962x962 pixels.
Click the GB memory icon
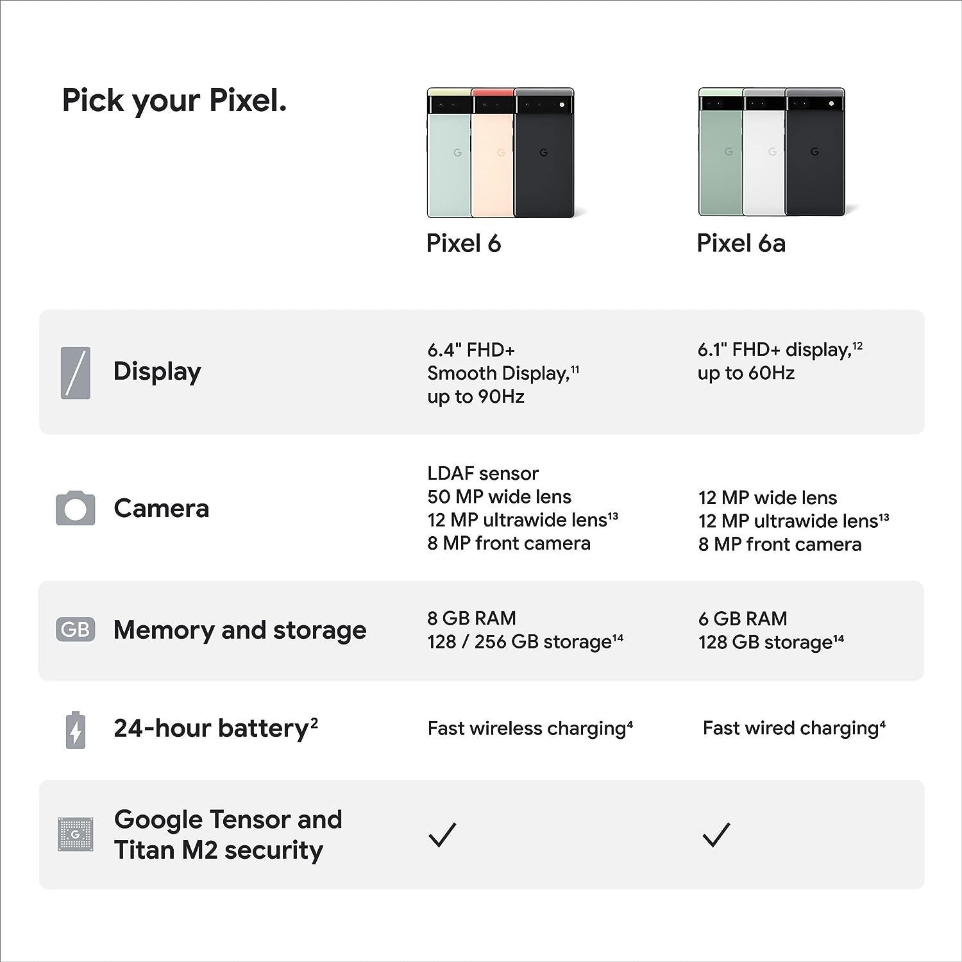click(x=76, y=630)
